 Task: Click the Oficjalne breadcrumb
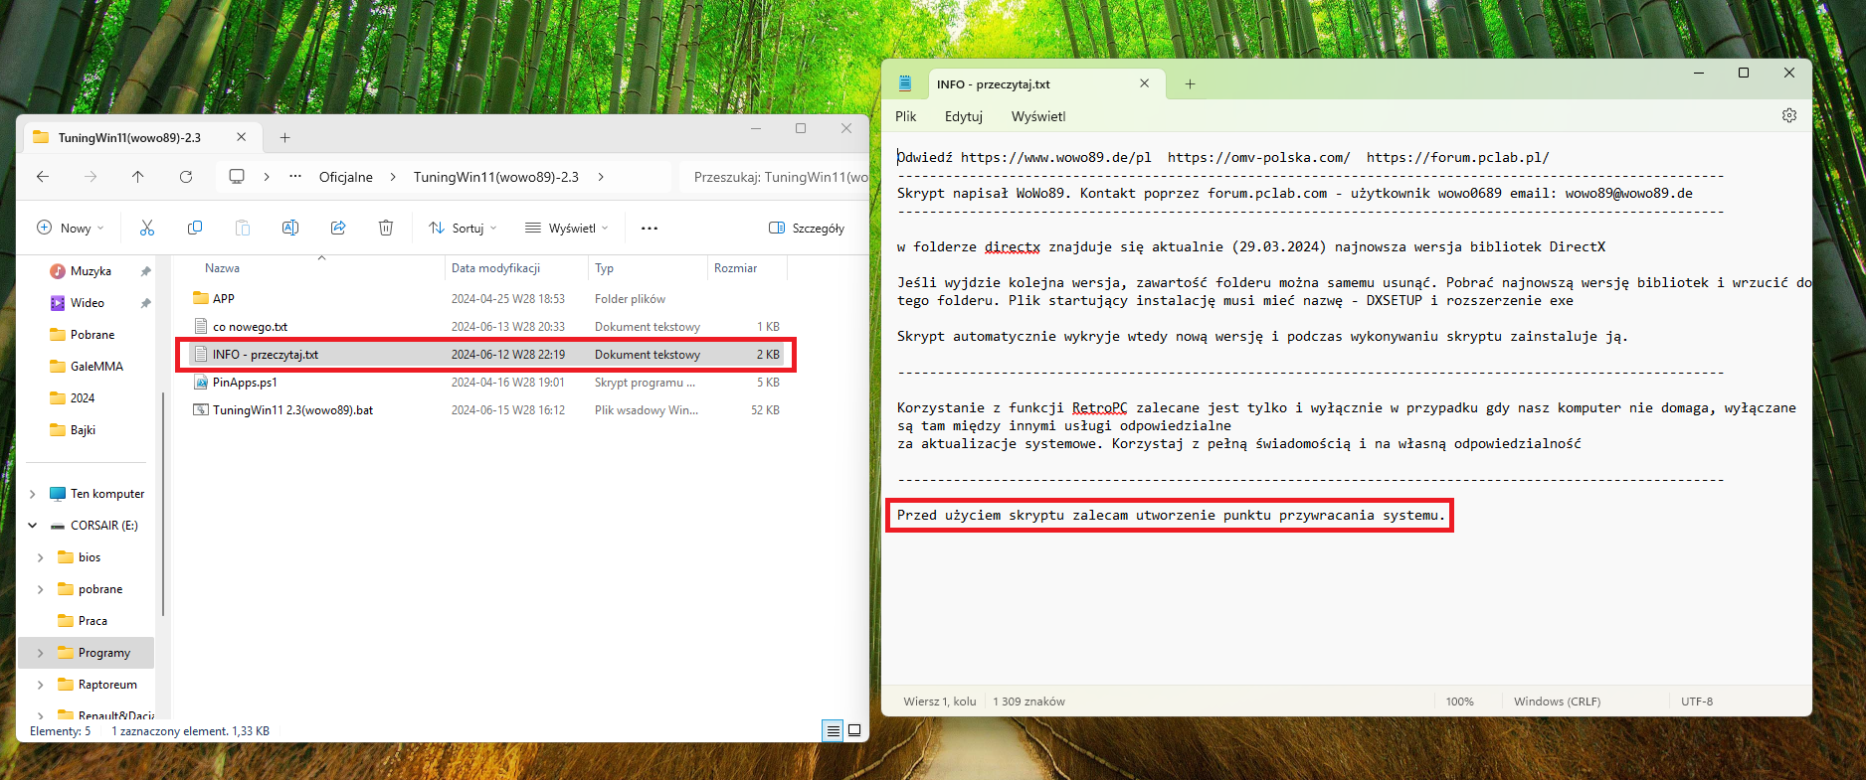346,177
